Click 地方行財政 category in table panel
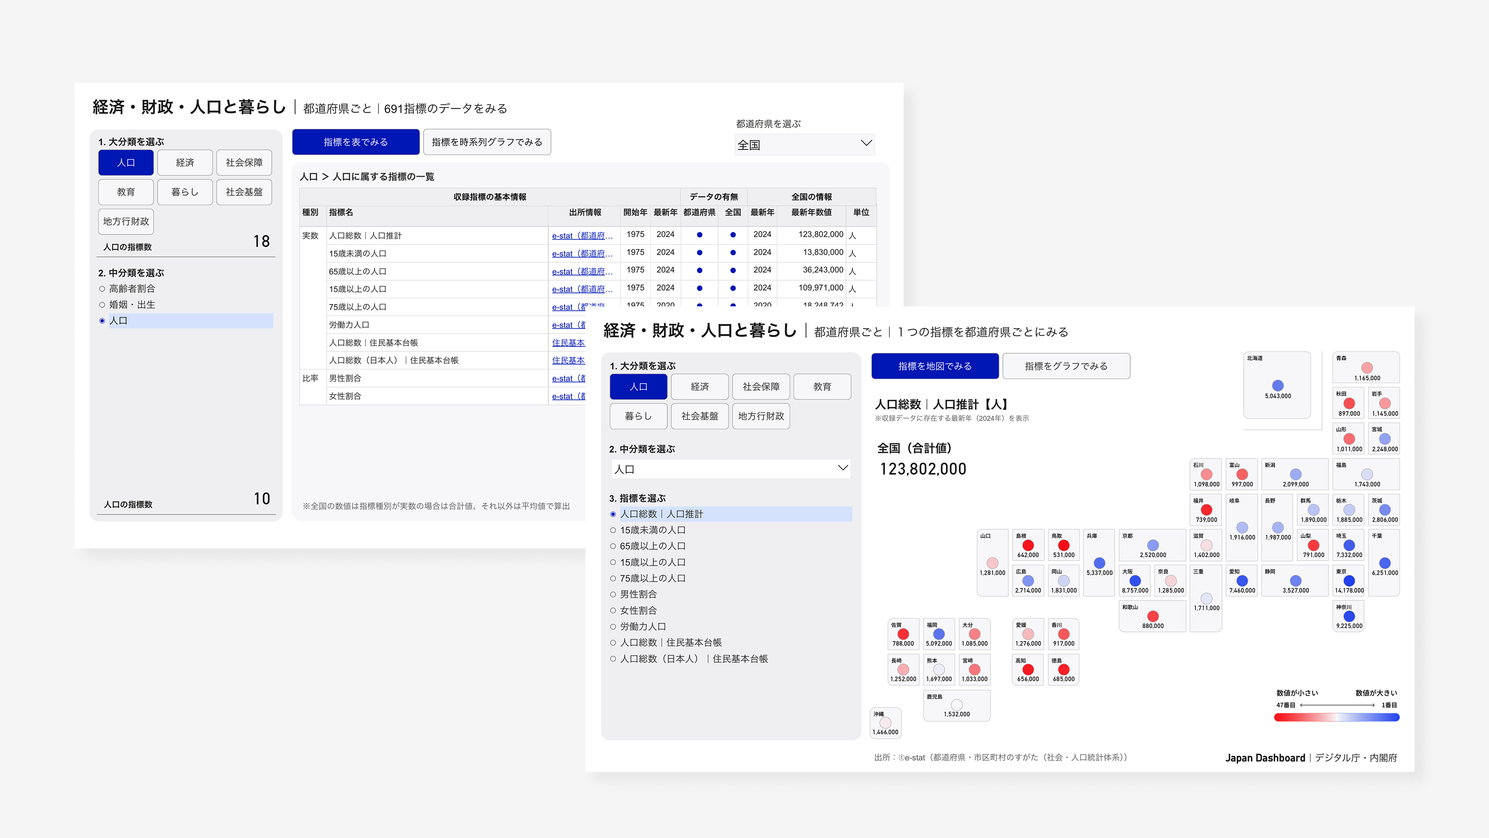 126,222
